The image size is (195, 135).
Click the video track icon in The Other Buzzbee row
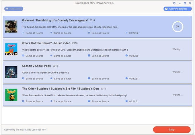click(x=23, y=101)
